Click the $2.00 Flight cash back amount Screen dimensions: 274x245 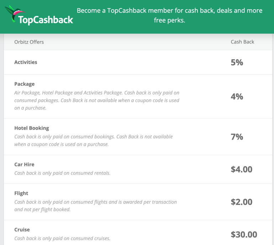coord(242,202)
